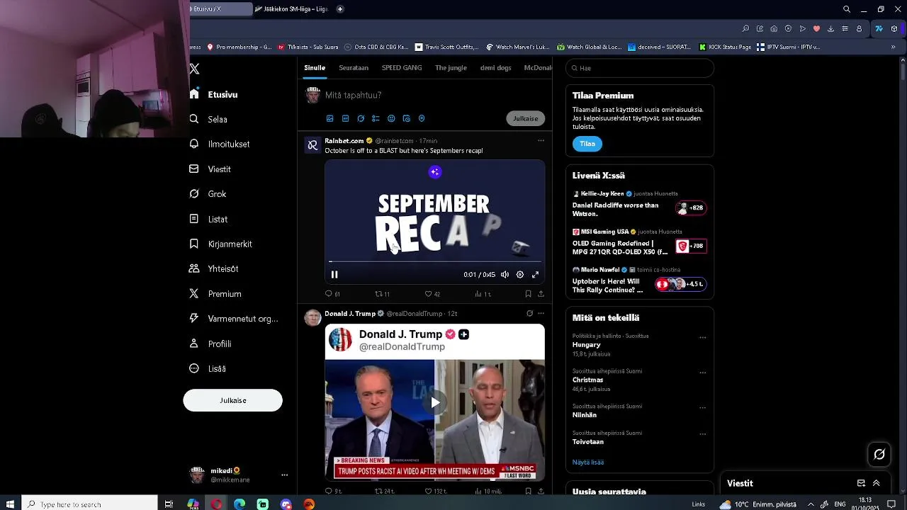Open more options on Trump post
The image size is (907, 510).
pos(541,313)
